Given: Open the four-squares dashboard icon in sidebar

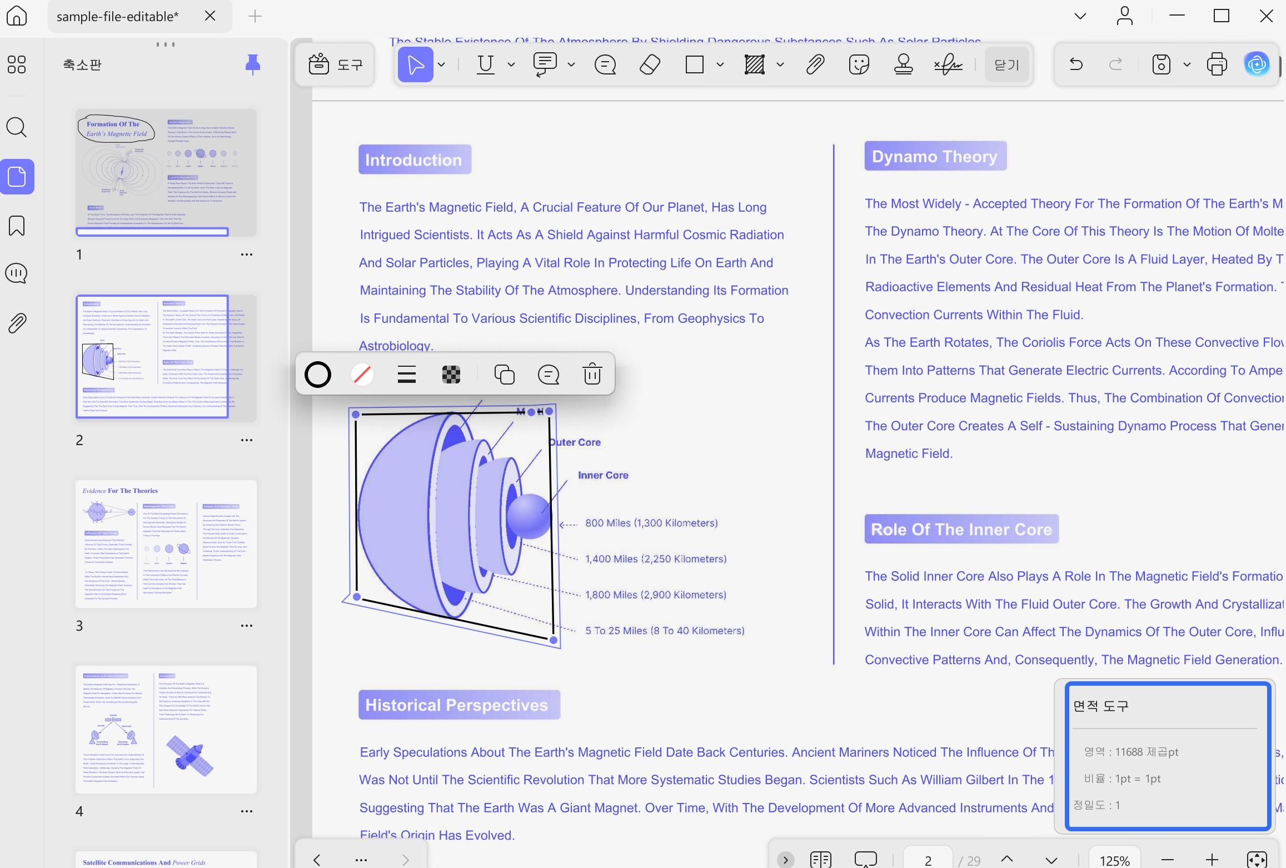Looking at the screenshot, I should coord(17,64).
